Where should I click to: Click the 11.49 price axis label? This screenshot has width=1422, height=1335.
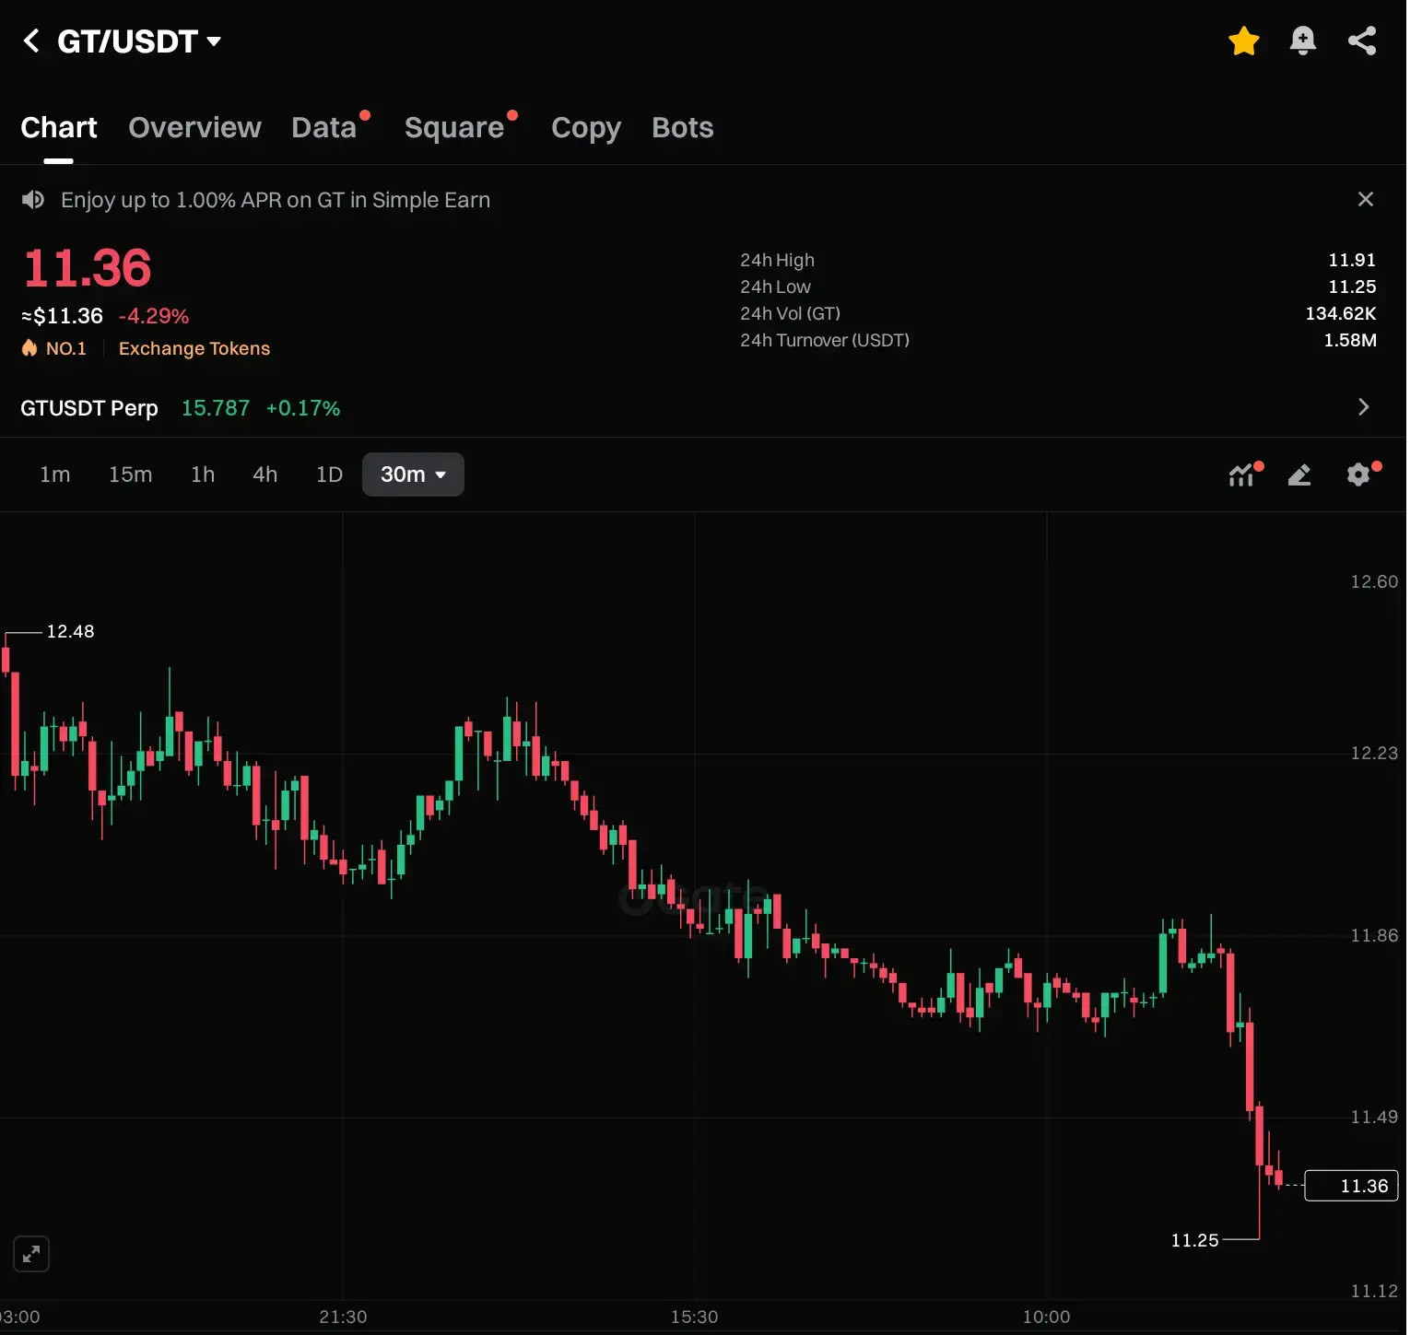(x=1374, y=1117)
